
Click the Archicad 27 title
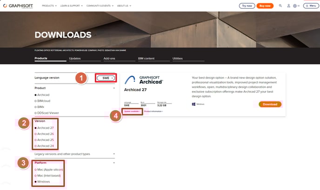coord(135,90)
